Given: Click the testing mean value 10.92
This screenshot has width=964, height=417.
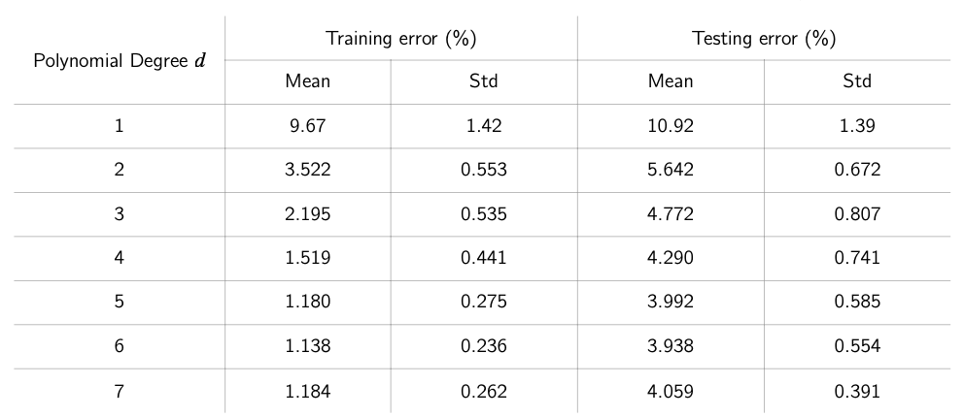Looking at the screenshot, I should point(671,126).
